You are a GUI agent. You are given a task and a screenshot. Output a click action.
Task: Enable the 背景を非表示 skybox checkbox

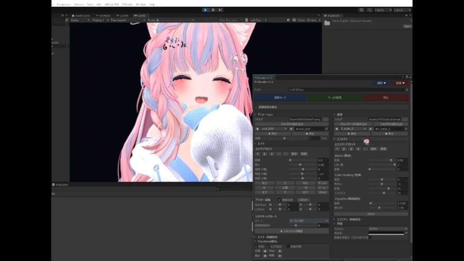pyautogui.click(x=370, y=237)
